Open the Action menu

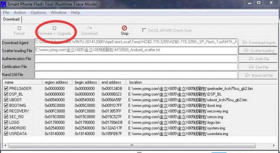(x=20, y=13)
